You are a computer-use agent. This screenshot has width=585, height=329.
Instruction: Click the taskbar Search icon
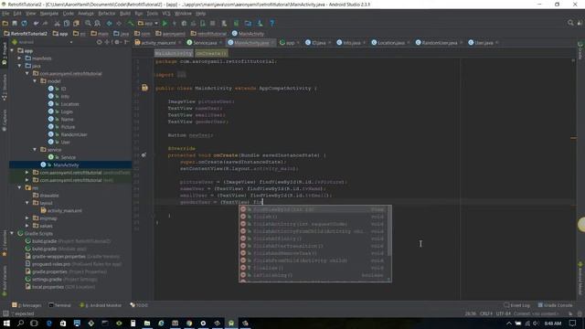[x=20, y=323]
